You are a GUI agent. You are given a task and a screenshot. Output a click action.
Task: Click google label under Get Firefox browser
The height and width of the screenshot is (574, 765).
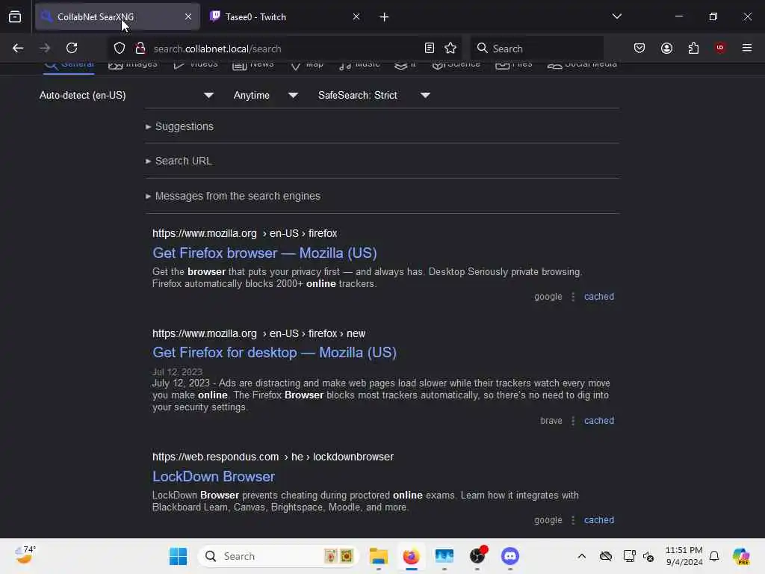(548, 297)
